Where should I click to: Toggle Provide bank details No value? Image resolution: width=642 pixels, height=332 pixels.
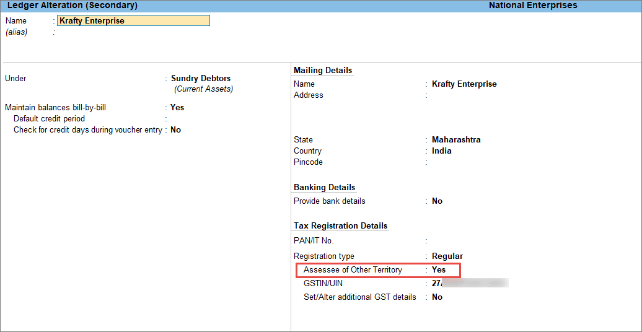pos(438,201)
